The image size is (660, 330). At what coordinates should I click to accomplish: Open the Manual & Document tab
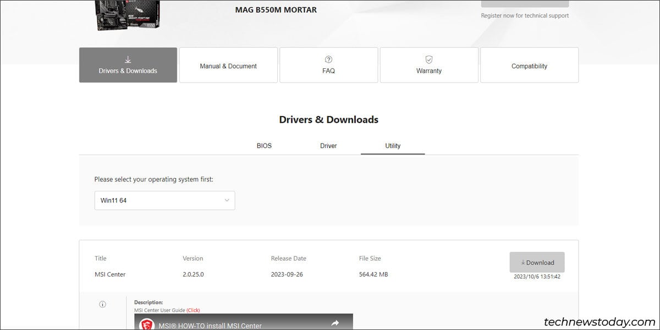228,65
